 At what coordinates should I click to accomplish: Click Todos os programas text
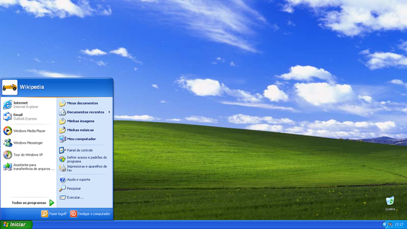(x=29, y=203)
